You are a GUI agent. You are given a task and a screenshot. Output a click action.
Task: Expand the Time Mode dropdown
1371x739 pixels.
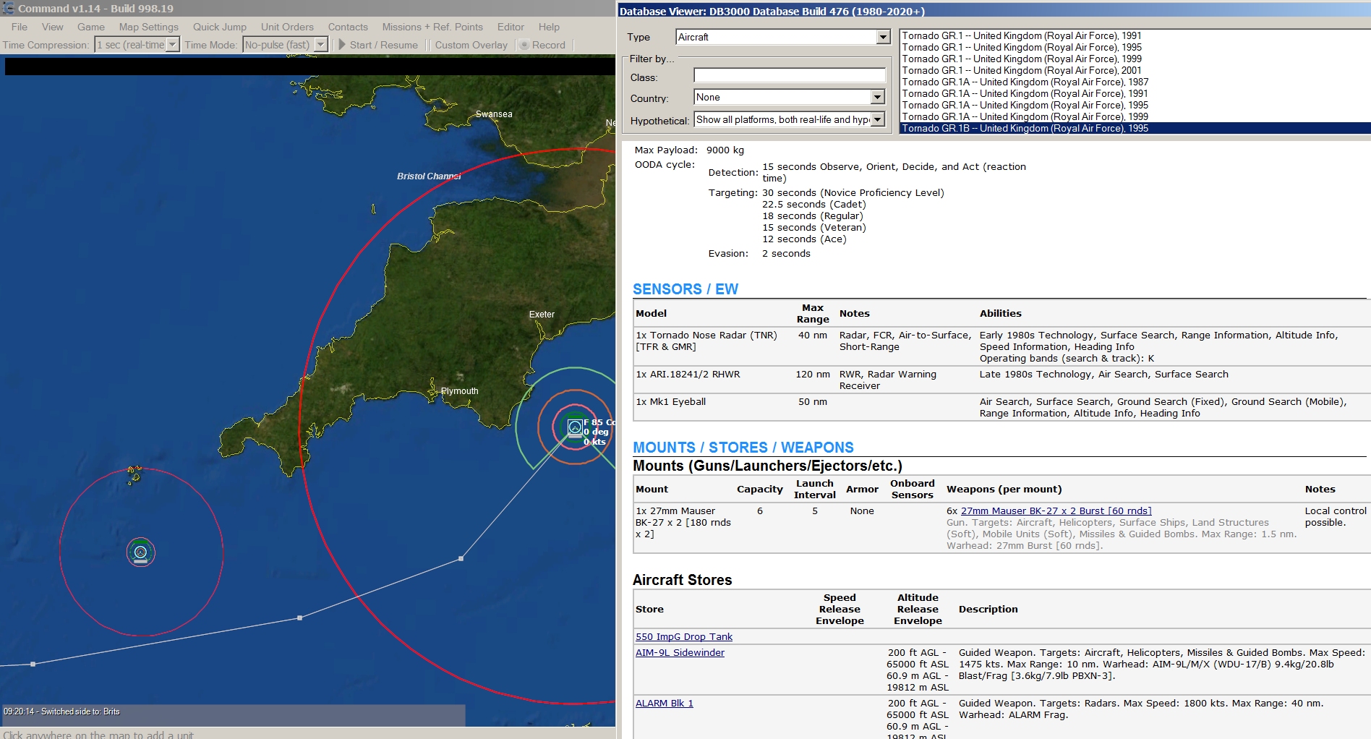point(320,45)
